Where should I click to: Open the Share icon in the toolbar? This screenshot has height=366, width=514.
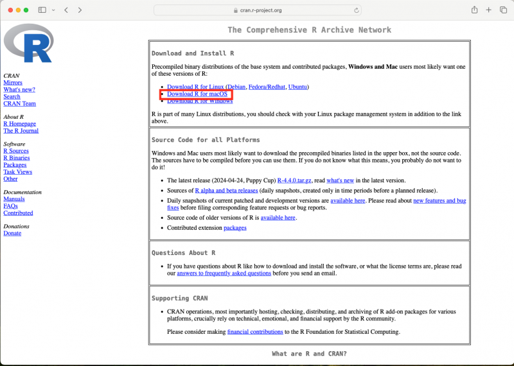(474, 10)
